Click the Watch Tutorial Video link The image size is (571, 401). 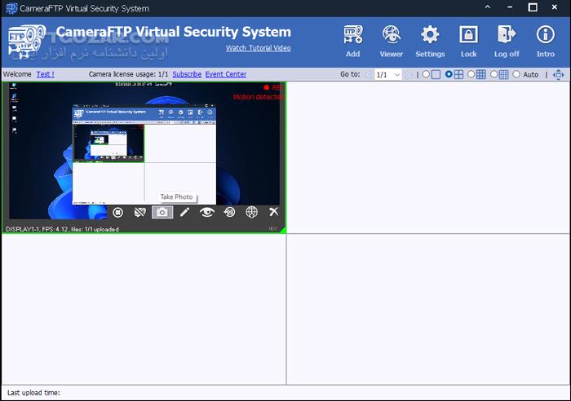[x=258, y=48]
